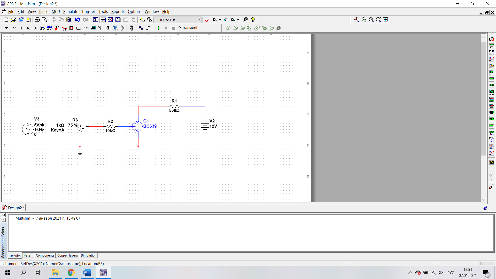Expand the transfer to Ultiboard arrow

tap(220, 20)
